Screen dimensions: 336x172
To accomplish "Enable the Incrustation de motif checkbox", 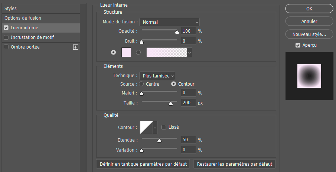I will tap(6, 37).
